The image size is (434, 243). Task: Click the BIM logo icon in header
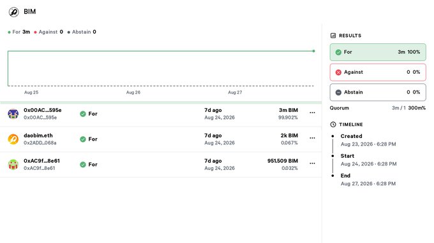[x=13, y=12]
